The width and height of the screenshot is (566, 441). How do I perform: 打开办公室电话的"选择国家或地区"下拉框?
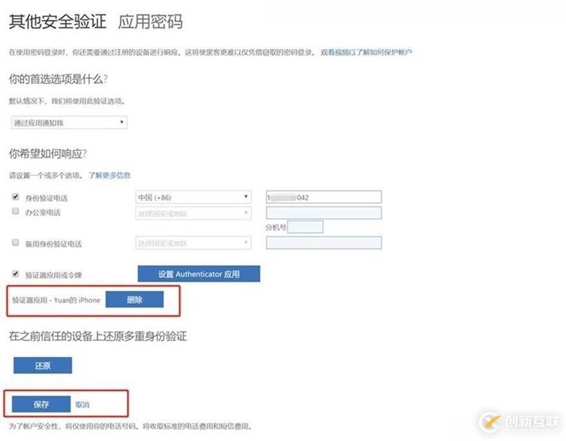click(192, 212)
